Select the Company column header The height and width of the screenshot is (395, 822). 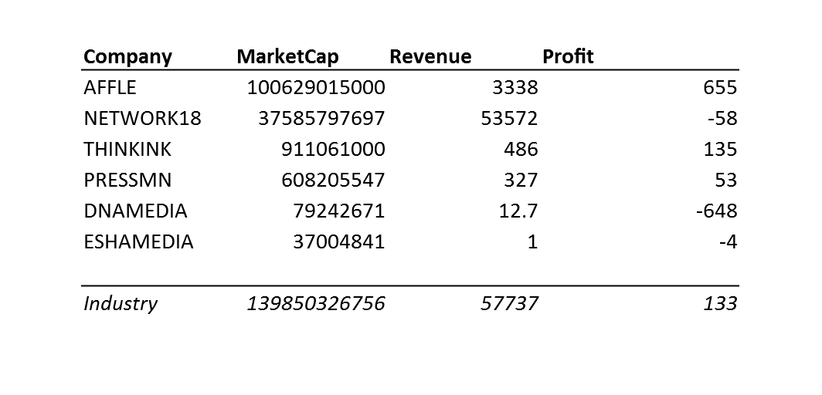click(x=127, y=56)
